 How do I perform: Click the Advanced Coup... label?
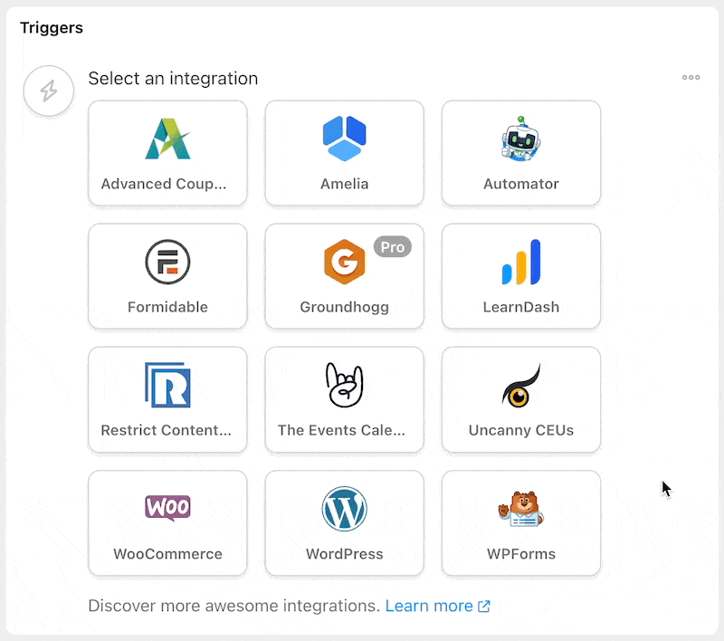pyautogui.click(x=164, y=184)
